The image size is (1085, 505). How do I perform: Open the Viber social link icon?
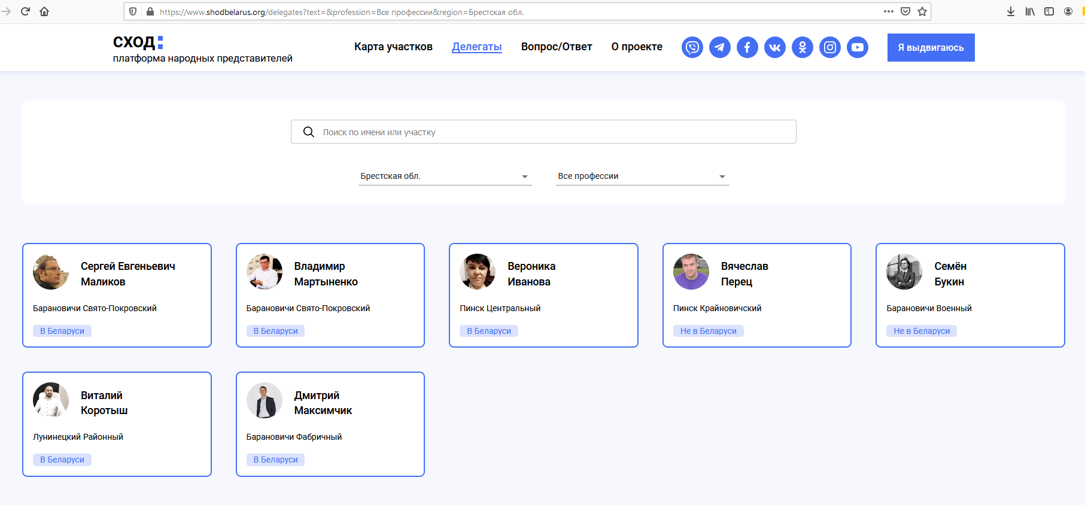point(692,47)
